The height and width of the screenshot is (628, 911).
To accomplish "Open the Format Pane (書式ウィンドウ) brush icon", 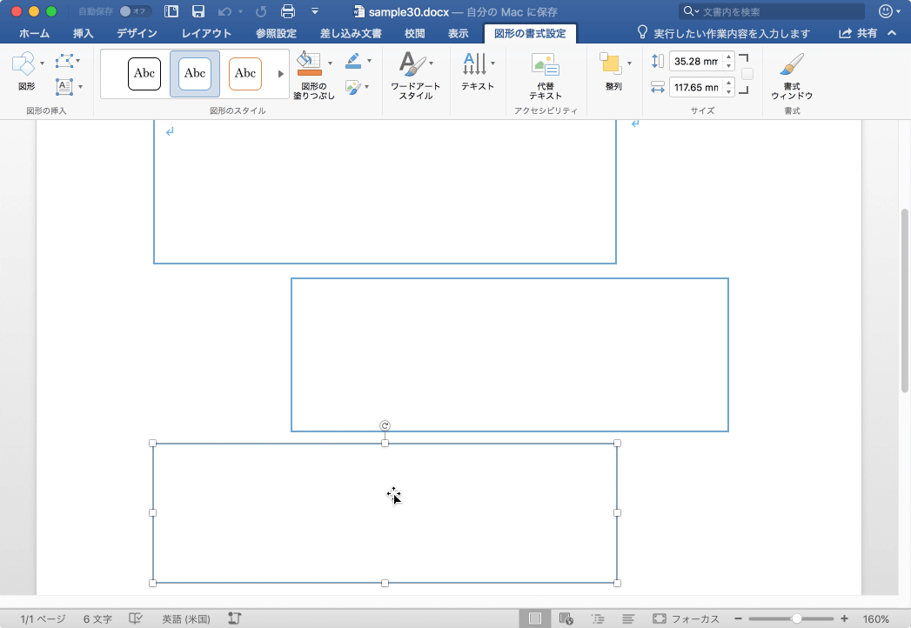I will point(792,64).
